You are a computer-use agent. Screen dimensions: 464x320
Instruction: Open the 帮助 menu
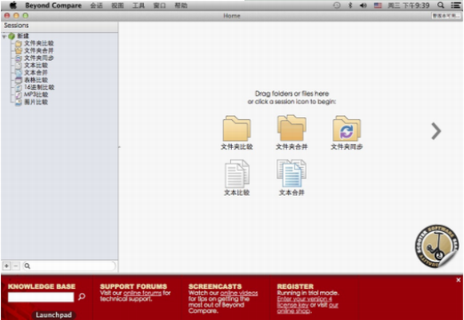(x=181, y=6)
